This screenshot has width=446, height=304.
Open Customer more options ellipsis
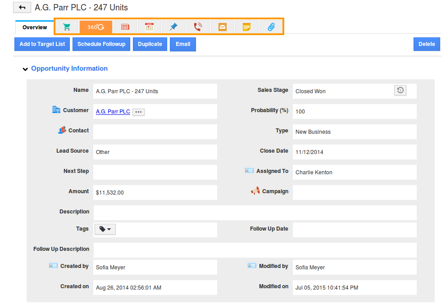(138, 112)
